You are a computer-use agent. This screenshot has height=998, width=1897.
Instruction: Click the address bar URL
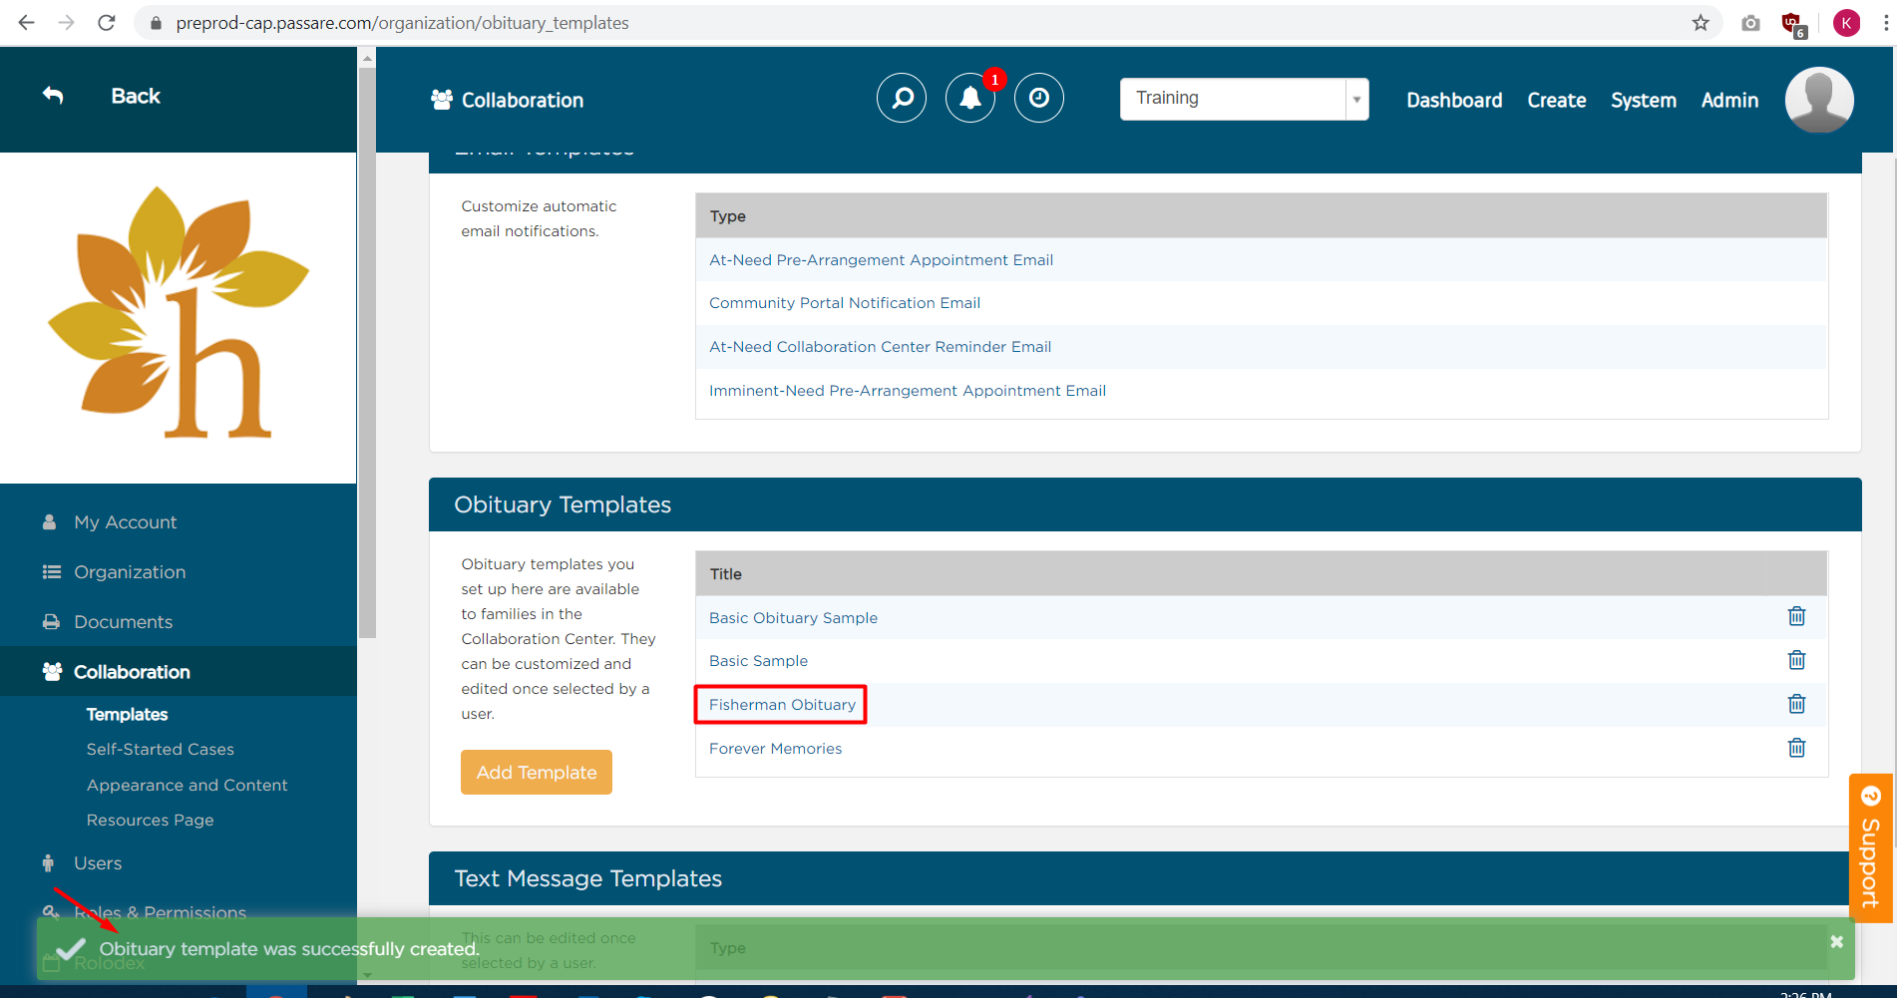(x=402, y=23)
